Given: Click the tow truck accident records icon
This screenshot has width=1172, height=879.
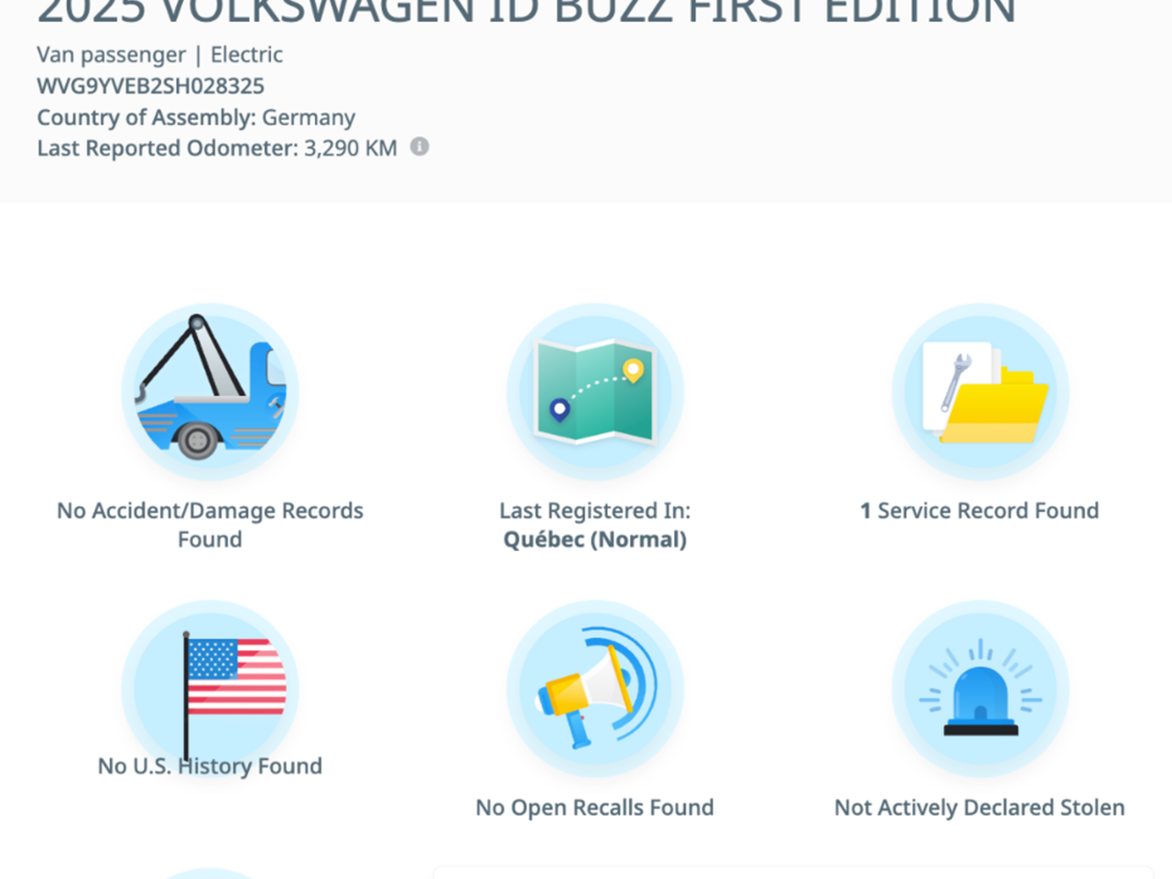Looking at the screenshot, I should tap(210, 392).
